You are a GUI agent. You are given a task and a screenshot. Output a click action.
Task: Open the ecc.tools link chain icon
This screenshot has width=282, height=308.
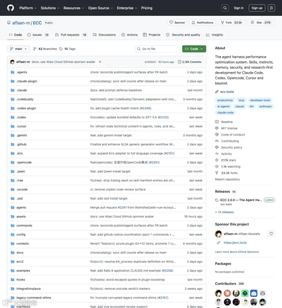click(217, 92)
